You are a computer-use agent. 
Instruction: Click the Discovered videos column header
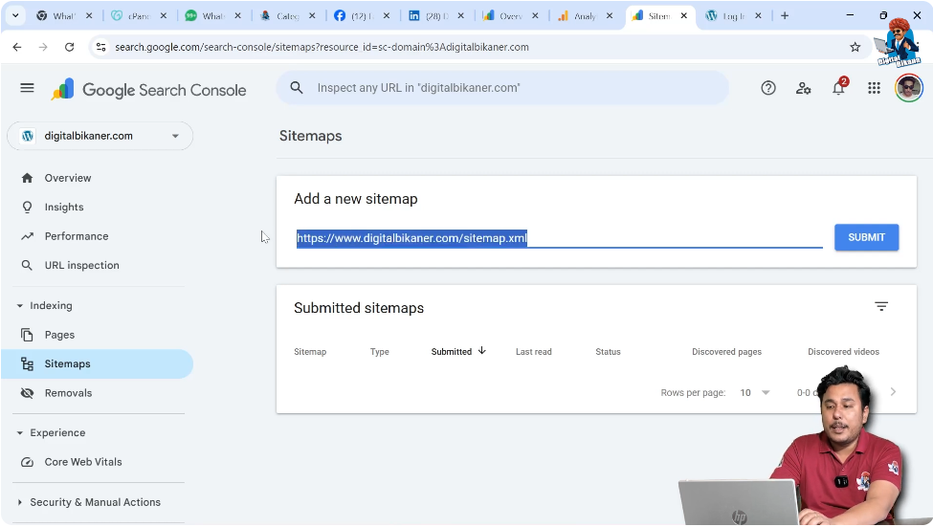[843, 352]
